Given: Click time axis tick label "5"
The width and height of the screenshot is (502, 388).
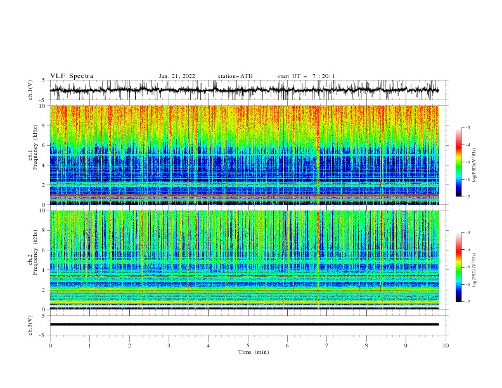Looking at the screenshot, I should click(x=248, y=346).
